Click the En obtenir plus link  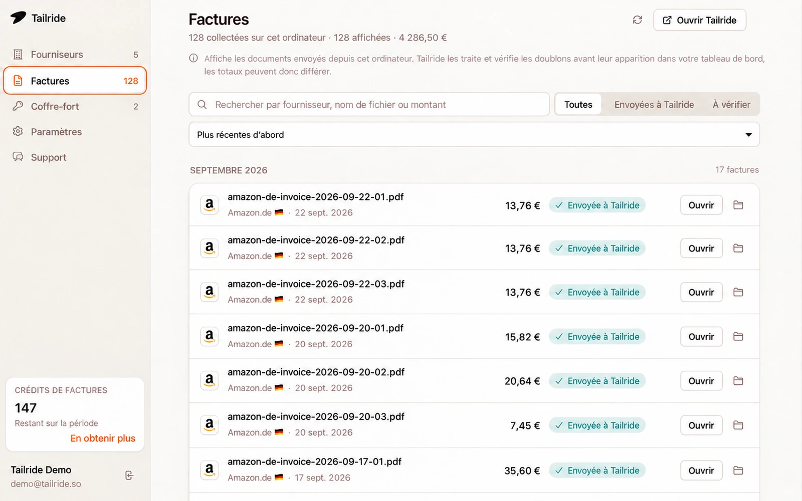pyautogui.click(x=103, y=438)
